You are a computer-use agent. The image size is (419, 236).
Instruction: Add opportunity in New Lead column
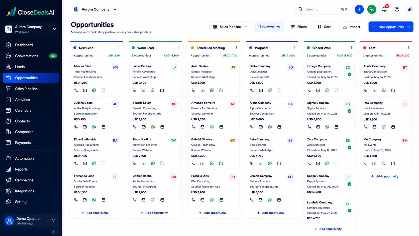[x=95, y=213]
